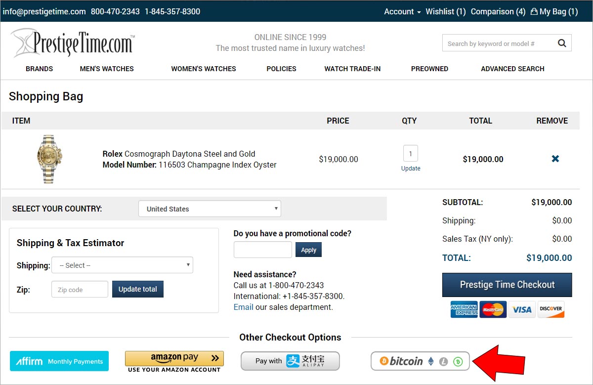Expand the Account dropdown menu
This screenshot has width=593, height=385.
(x=402, y=11)
